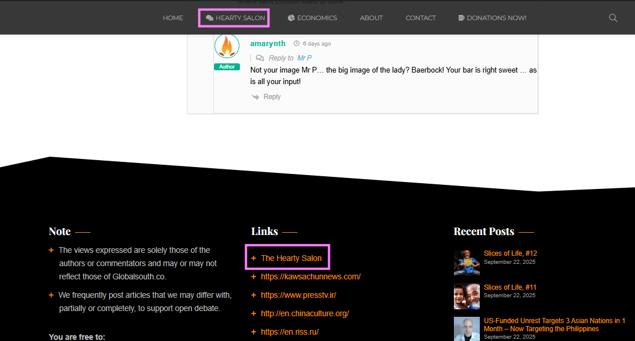Screen dimensions: 635x341
Task: Open the Home menu item
Action: tap(172, 18)
